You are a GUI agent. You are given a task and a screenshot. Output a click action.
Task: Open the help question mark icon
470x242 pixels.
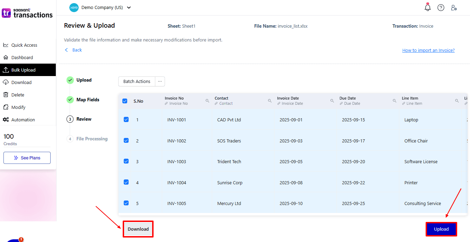pos(441,8)
